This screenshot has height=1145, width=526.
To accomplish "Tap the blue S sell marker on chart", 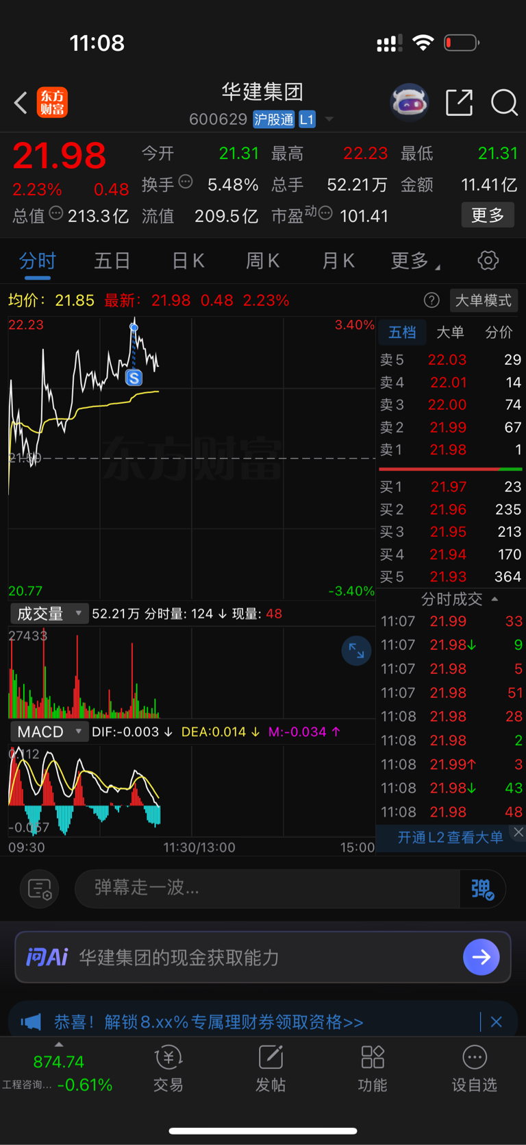I will tap(134, 377).
